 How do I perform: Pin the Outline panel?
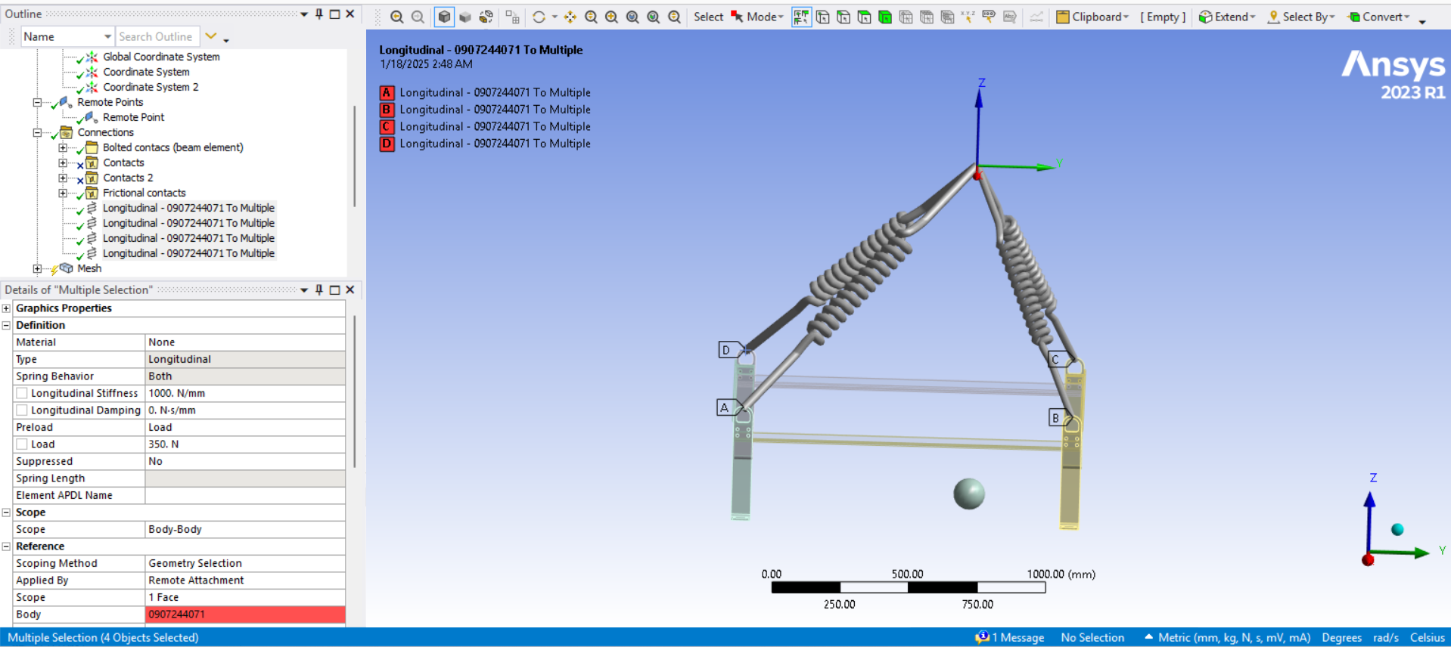pos(319,14)
